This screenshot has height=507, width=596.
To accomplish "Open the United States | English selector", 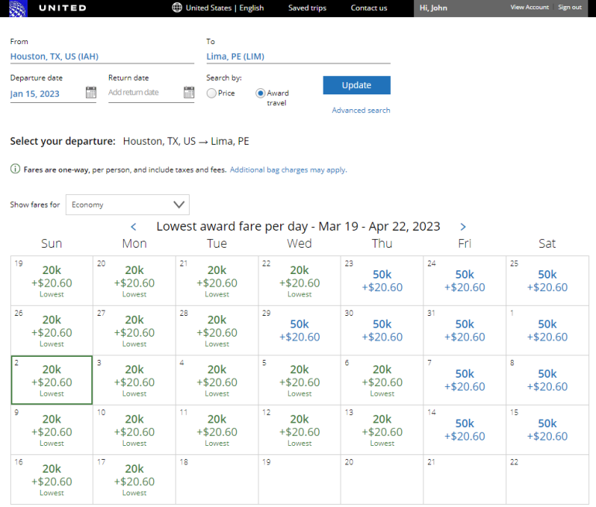I will point(224,8).
